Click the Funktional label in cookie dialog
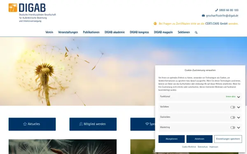247x154 pixels. pos(165,97)
